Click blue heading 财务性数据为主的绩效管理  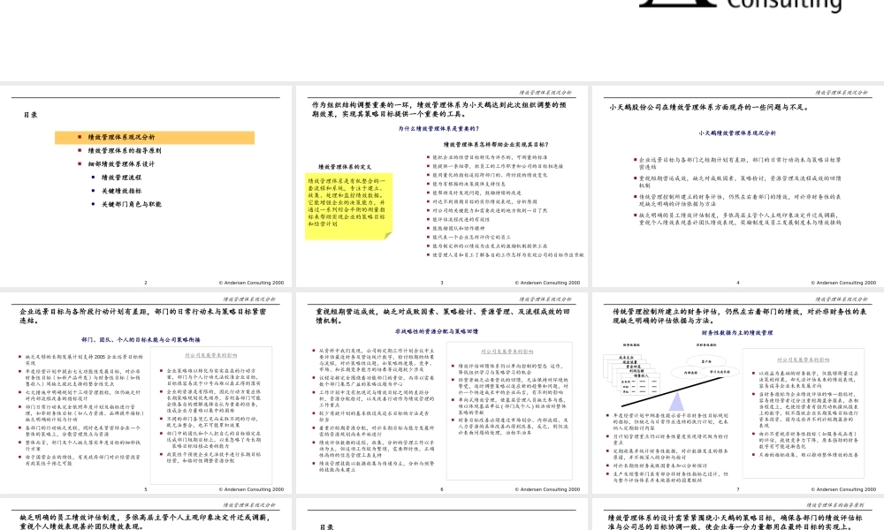(x=737, y=333)
